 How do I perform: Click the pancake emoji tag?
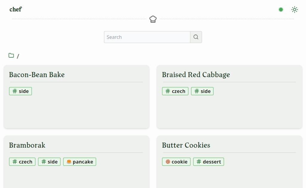tap(79, 162)
